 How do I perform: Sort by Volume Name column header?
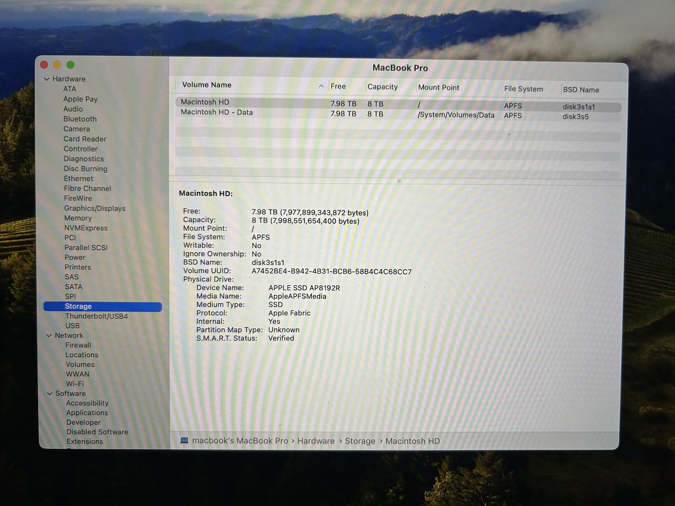pyautogui.click(x=207, y=85)
